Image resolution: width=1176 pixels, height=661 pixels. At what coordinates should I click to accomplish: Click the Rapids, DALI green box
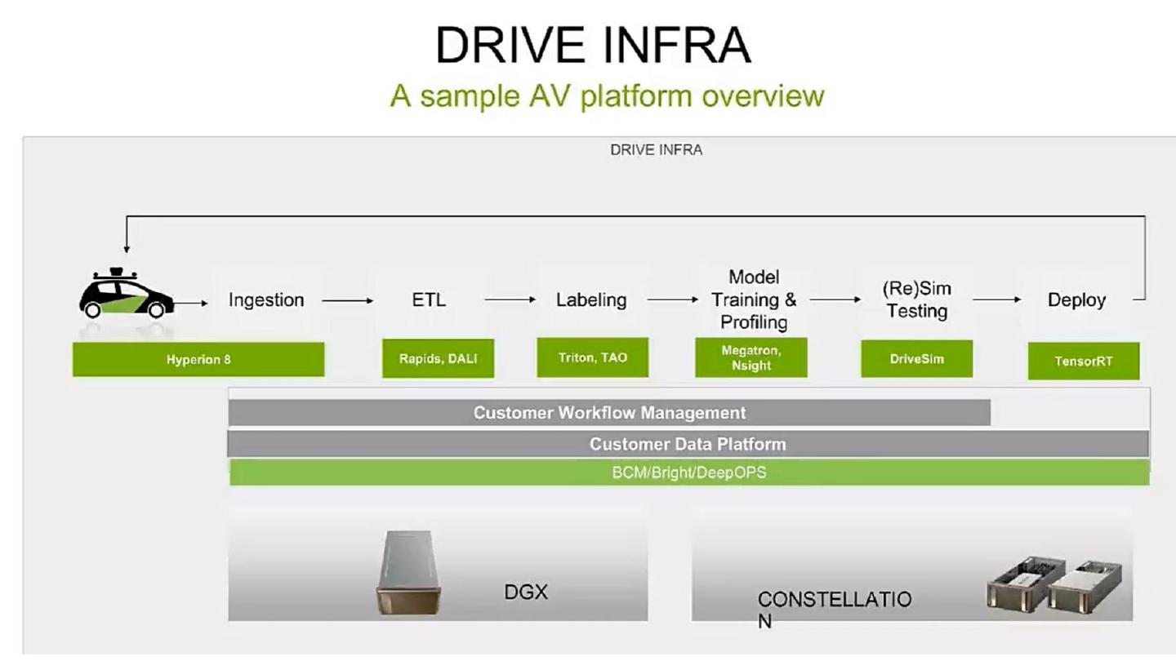[x=439, y=359]
